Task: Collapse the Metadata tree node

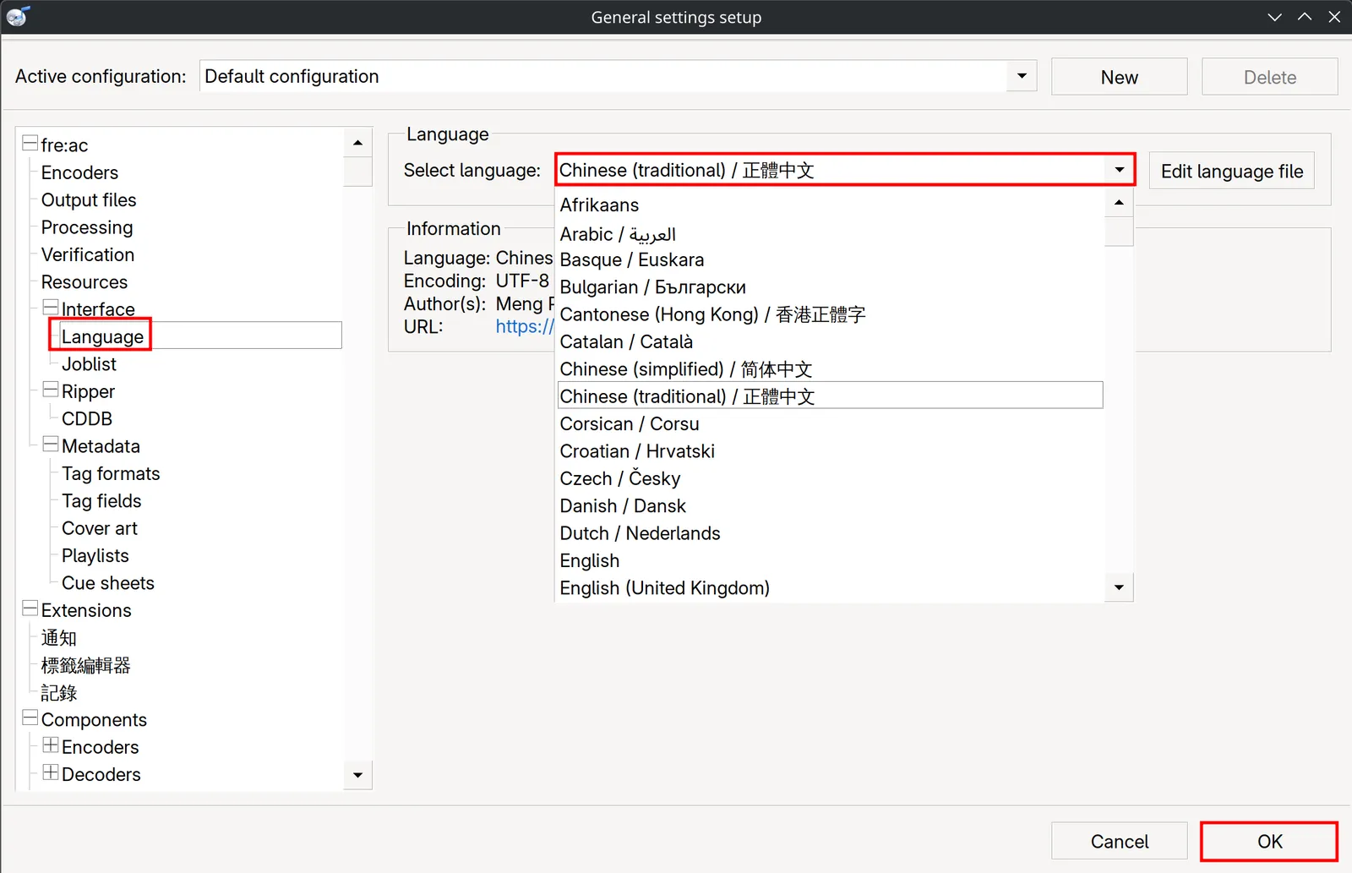Action: tap(51, 445)
